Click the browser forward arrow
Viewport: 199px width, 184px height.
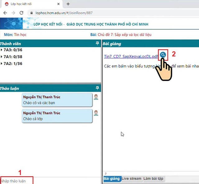coord(13,13)
